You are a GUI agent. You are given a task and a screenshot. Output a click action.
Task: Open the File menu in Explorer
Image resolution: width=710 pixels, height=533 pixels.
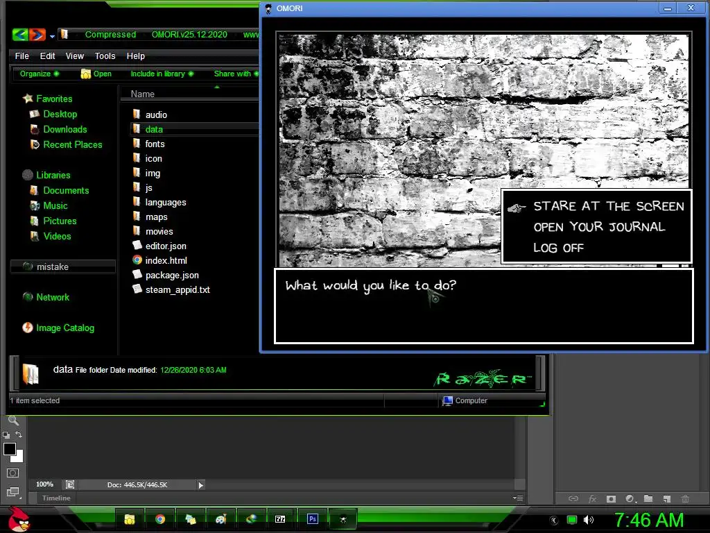click(21, 56)
